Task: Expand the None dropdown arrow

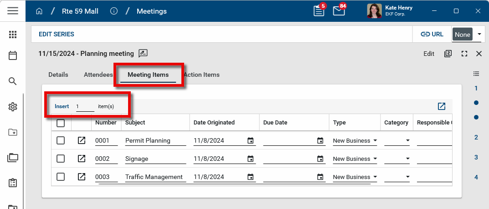Action: (x=479, y=35)
